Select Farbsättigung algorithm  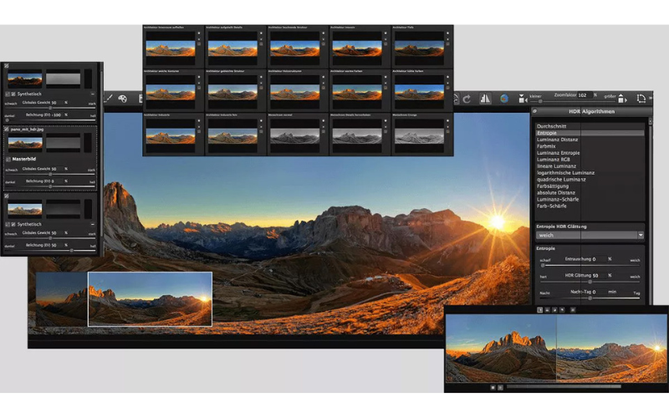coord(590,186)
